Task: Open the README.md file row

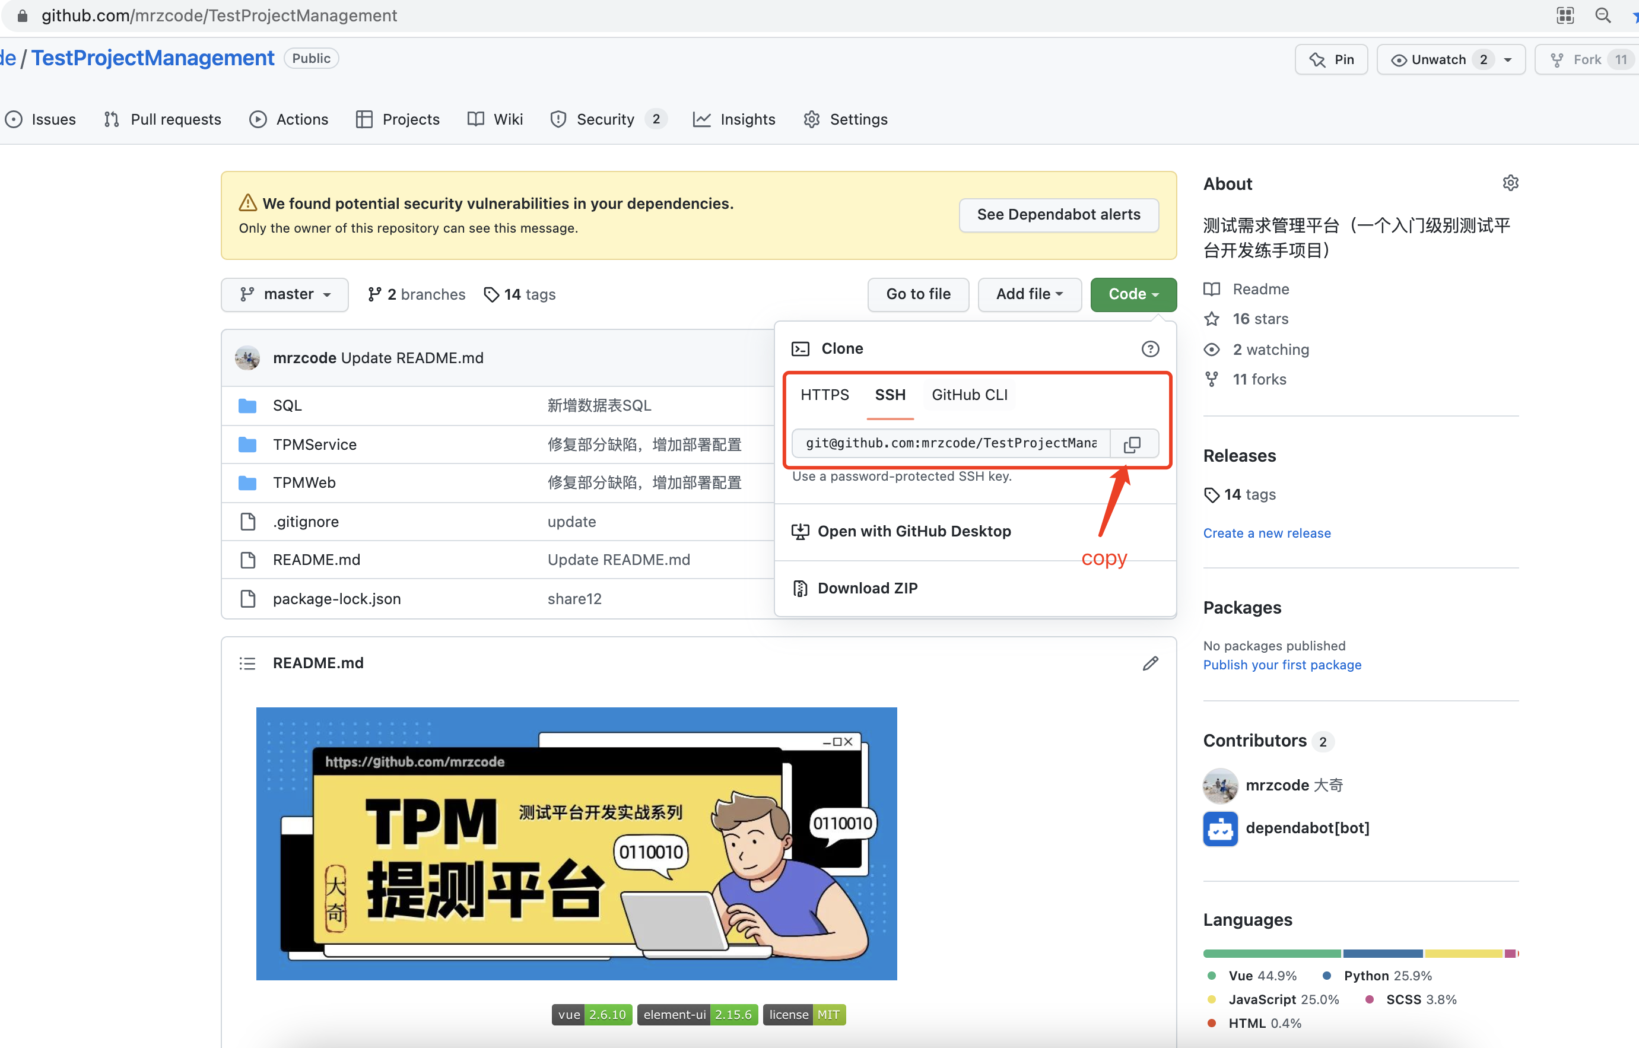Action: click(x=497, y=560)
